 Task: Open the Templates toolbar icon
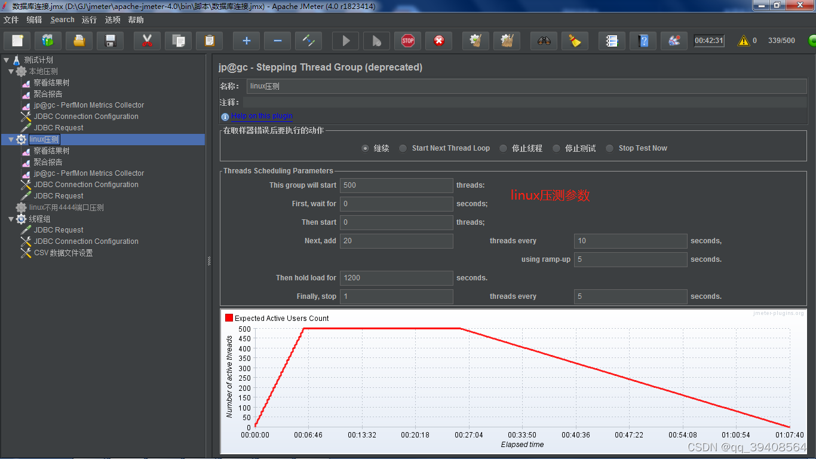pos(48,41)
